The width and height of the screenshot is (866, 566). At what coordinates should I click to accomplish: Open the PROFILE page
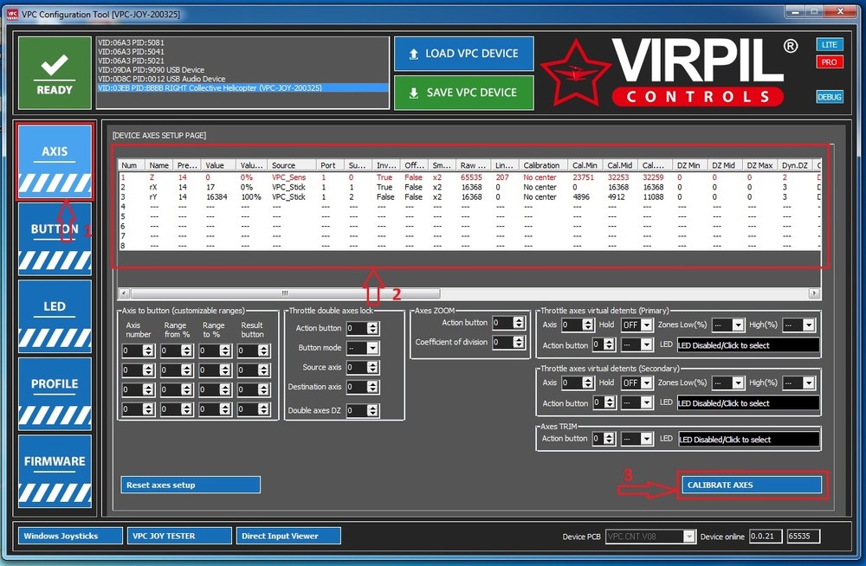pyautogui.click(x=55, y=394)
